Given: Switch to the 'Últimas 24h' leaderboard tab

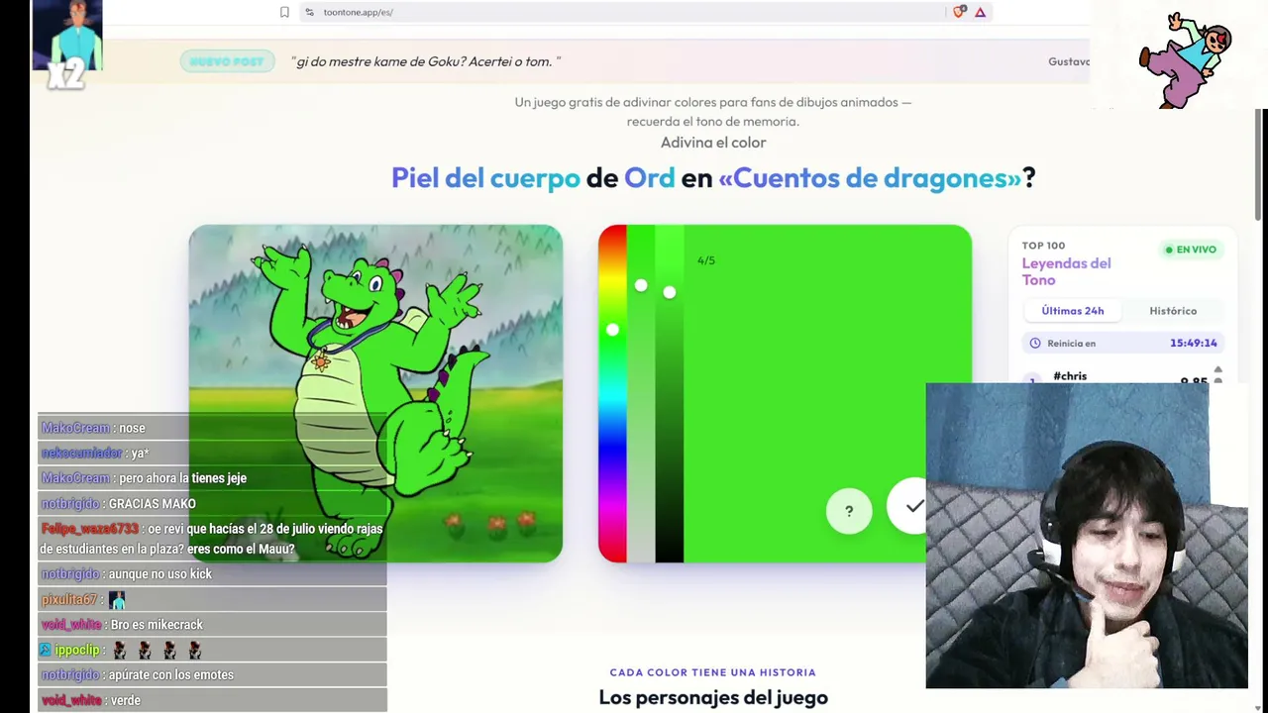Looking at the screenshot, I should tap(1072, 311).
